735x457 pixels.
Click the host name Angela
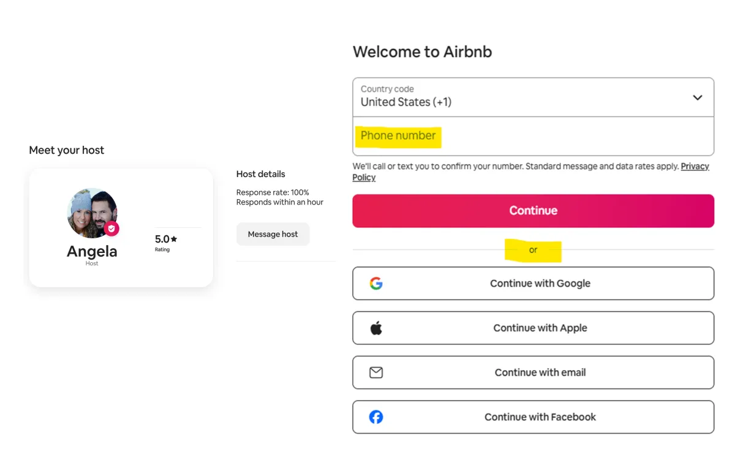[92, 251]
